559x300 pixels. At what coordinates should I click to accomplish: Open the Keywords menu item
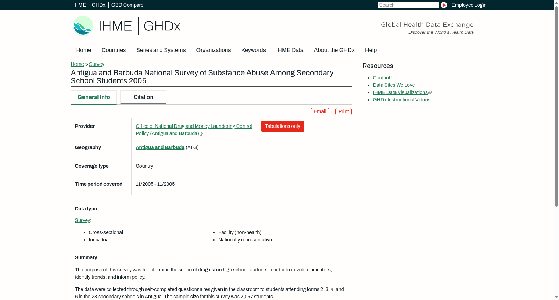tap(253, 50)
